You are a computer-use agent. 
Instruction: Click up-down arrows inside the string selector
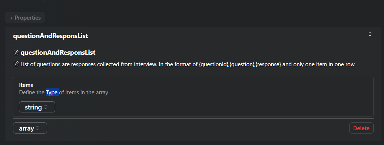click(46, 107)
